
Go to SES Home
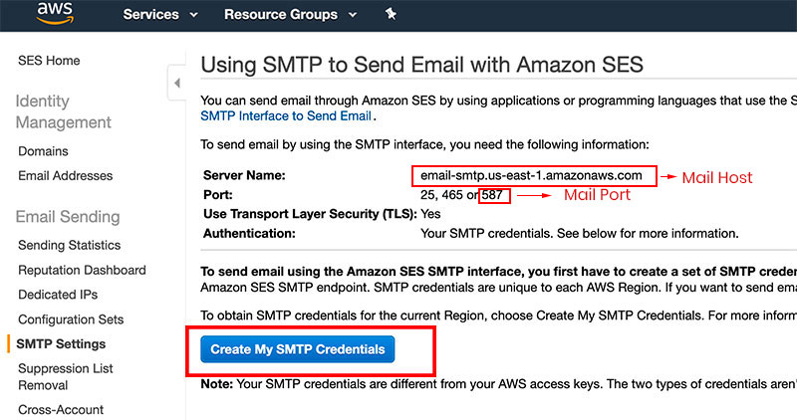49,61
